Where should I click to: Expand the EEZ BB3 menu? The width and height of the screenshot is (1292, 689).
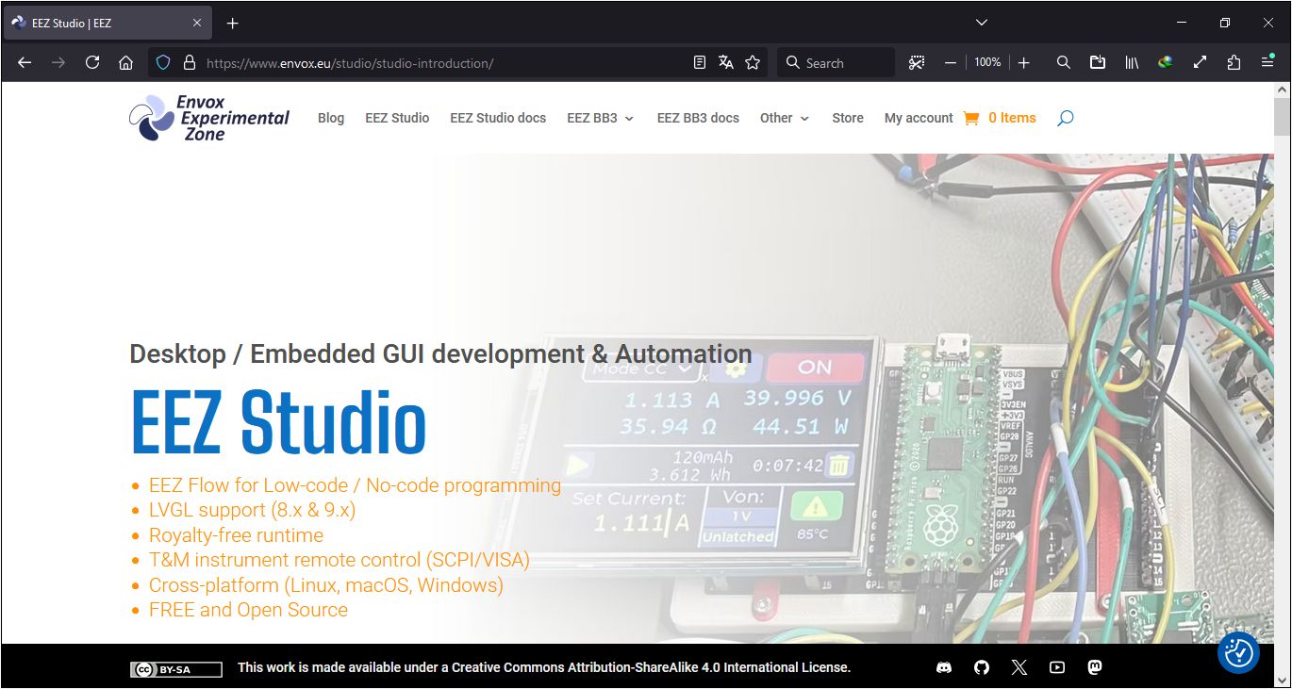pyautogui.click(x=601, y=118)
